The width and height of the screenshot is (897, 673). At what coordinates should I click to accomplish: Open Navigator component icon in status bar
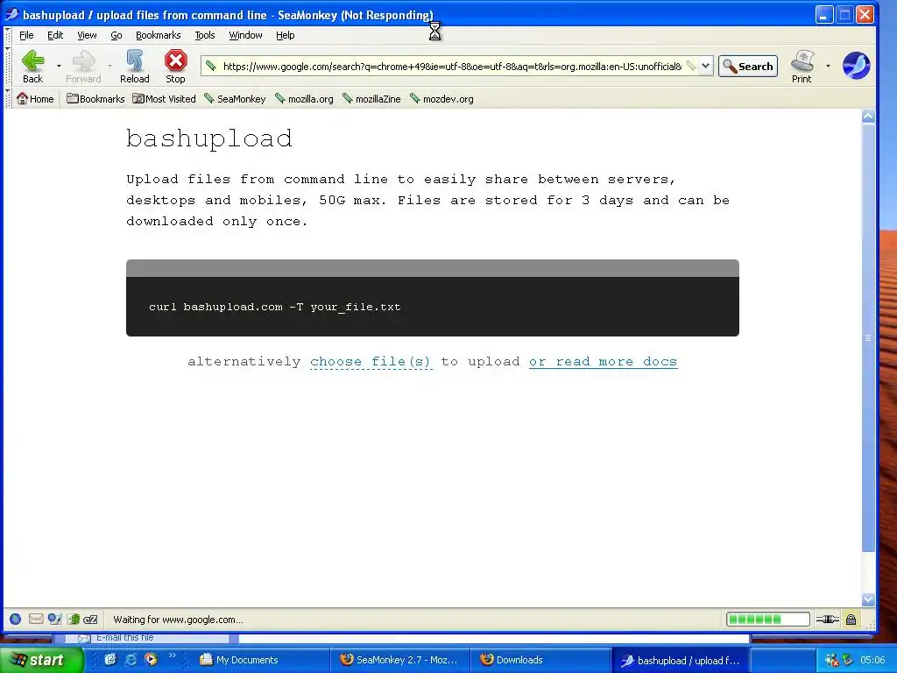(x=16, y=619)
